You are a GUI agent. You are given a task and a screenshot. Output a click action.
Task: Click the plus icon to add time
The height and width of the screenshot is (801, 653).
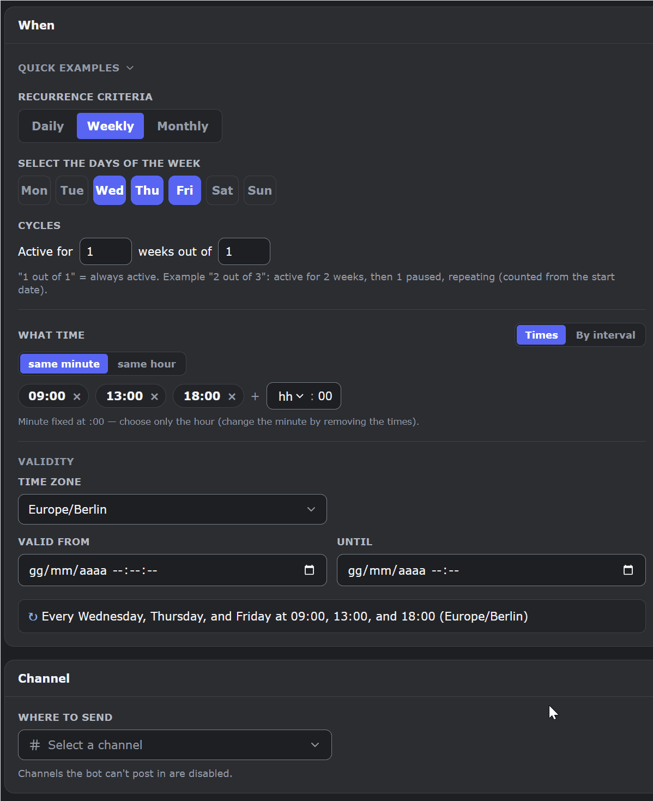(255, 396)
